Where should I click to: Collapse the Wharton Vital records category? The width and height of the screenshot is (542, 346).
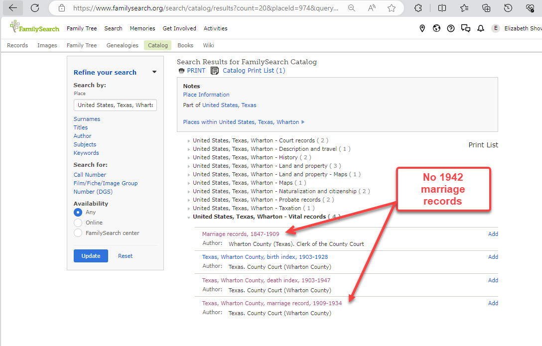tap(189, 217)
